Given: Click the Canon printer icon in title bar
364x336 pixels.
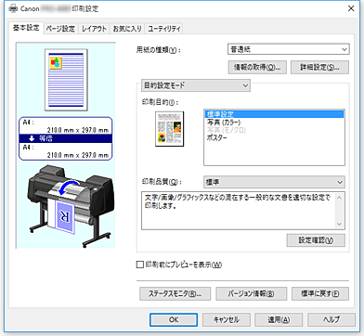Looking at the screenshot, I should click(x=13, y=8).
